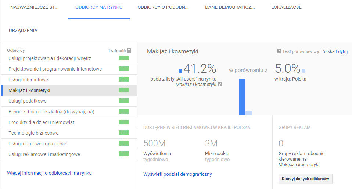This screenshot has width=352, height=189.
Task: Go to the Lokalizacje tab
Action: click(286, 7)
